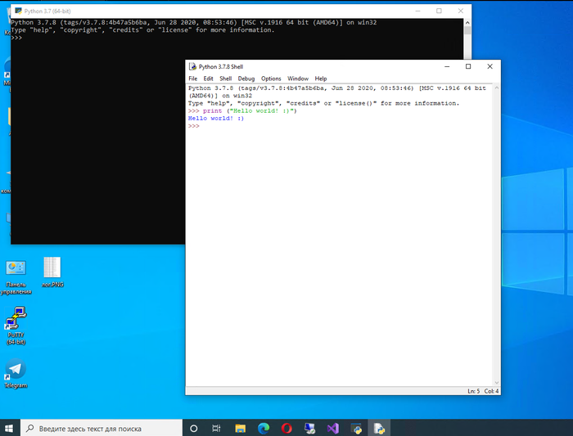Viewport: 573px width, 436px height.
Task: Launch Microsoft Edge from the taskbar
Action: [x=264, y=429]
